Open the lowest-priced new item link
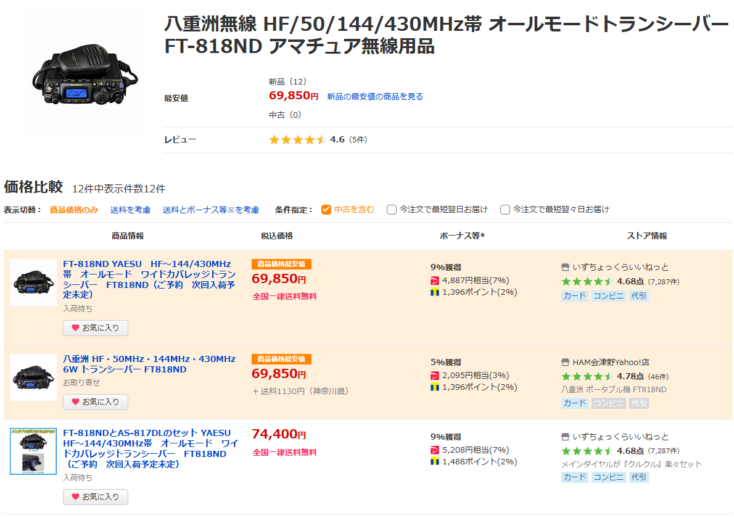The width and height of the screenshot is (734, 518). click(375, 96)
